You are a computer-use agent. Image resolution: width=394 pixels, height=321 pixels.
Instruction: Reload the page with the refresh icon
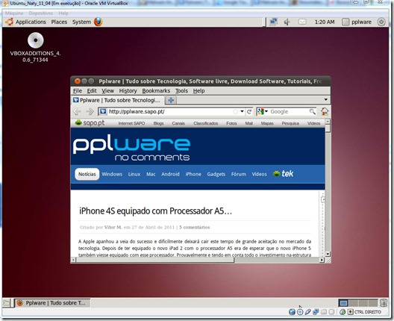point(249,112)
